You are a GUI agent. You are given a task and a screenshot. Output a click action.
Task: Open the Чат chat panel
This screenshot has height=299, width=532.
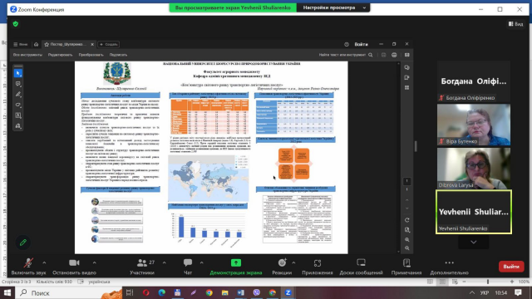tap(188, 267)
